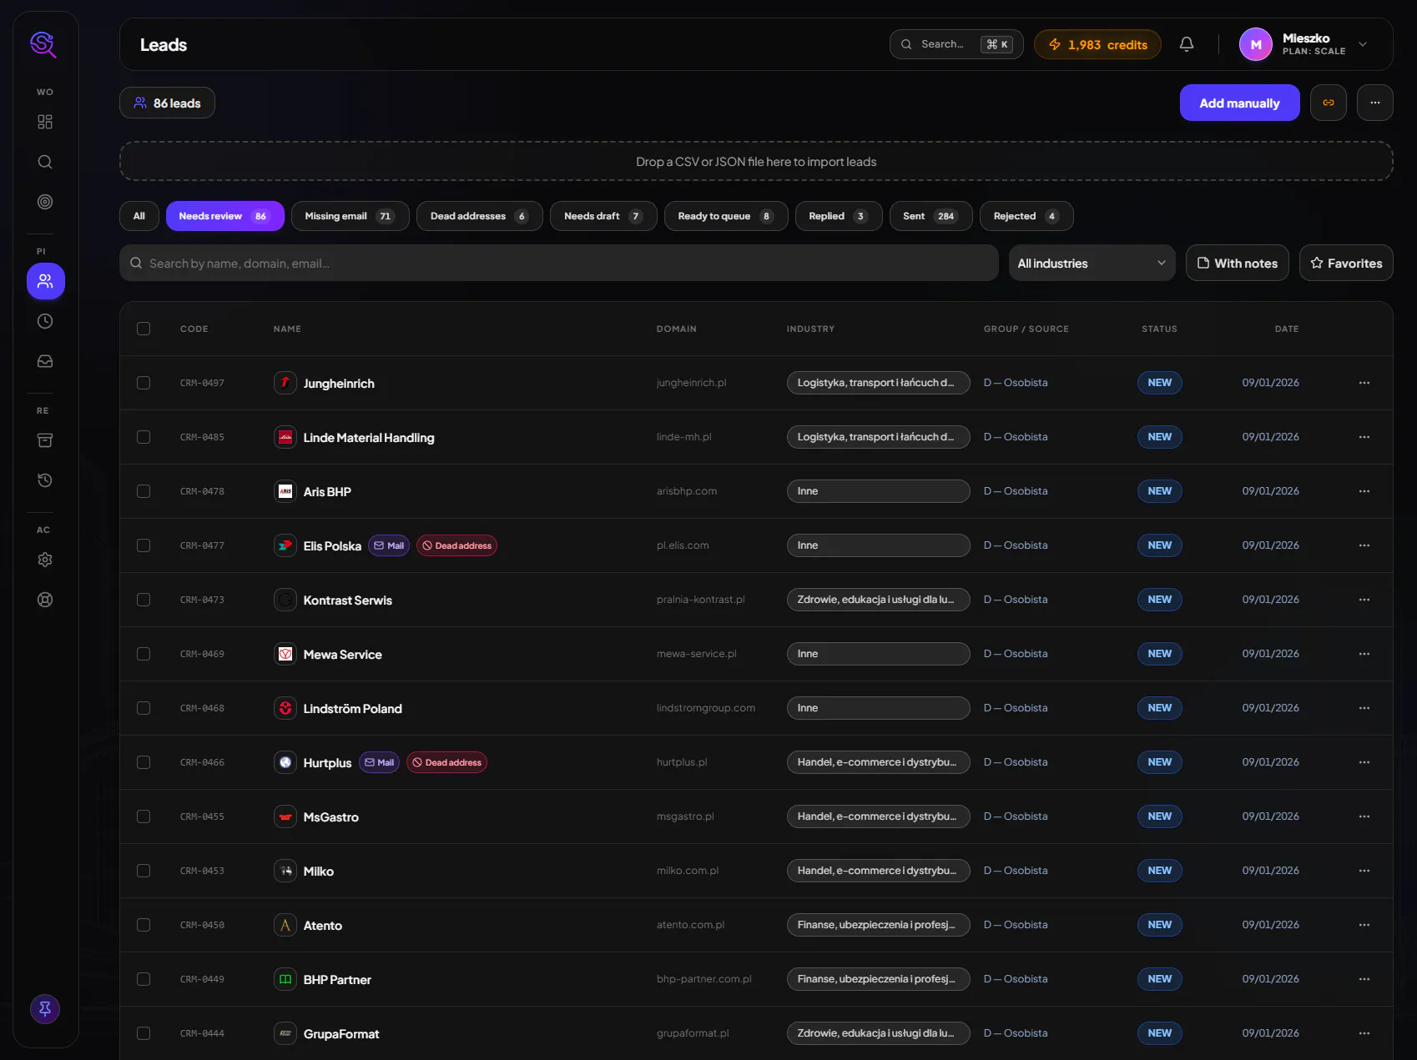The image size is (1417, 1060).
Task: Click the link icon button beside Add manually
Action: click(1329, 103)
